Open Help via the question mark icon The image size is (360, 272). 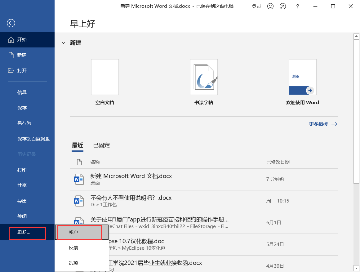click(297, 6)
